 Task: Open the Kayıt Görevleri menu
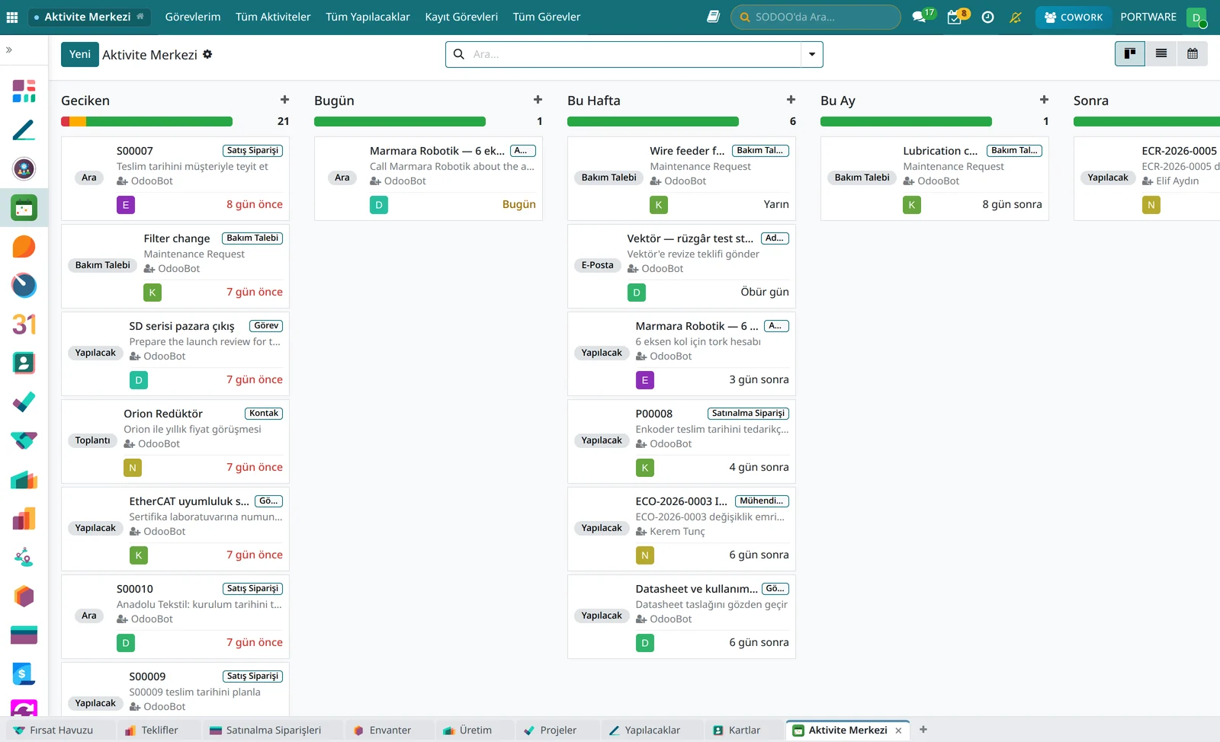461,17
